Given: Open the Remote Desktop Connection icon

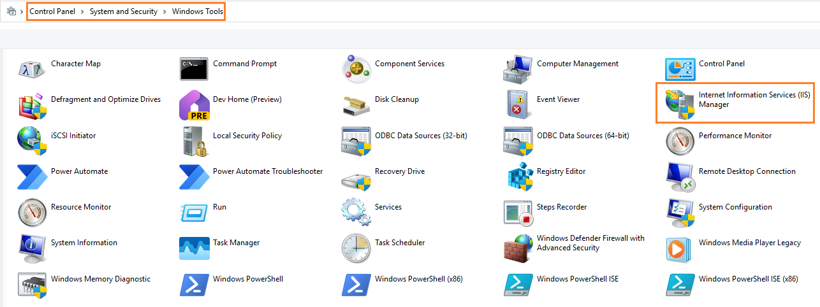Looking at the screenshot, I should 680,176.
